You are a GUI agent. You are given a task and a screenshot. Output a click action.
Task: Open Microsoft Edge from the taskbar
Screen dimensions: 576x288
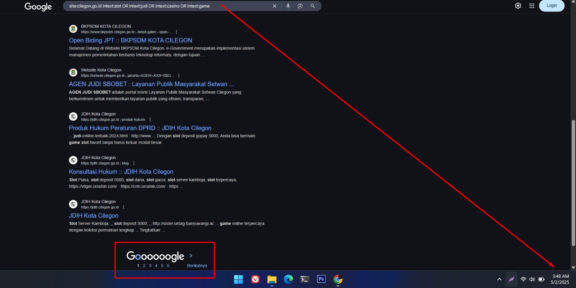[x=288, y=279]
